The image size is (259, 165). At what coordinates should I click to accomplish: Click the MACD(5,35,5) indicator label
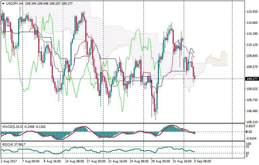pos(13,127)
